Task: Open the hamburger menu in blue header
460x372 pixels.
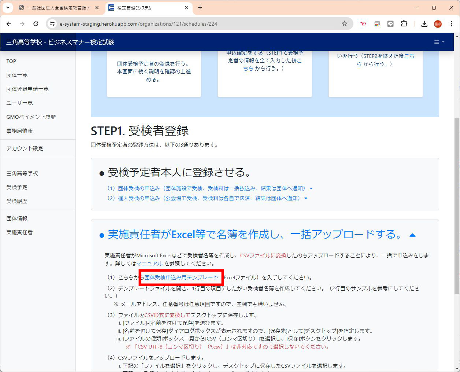Action: pos(439,42)
